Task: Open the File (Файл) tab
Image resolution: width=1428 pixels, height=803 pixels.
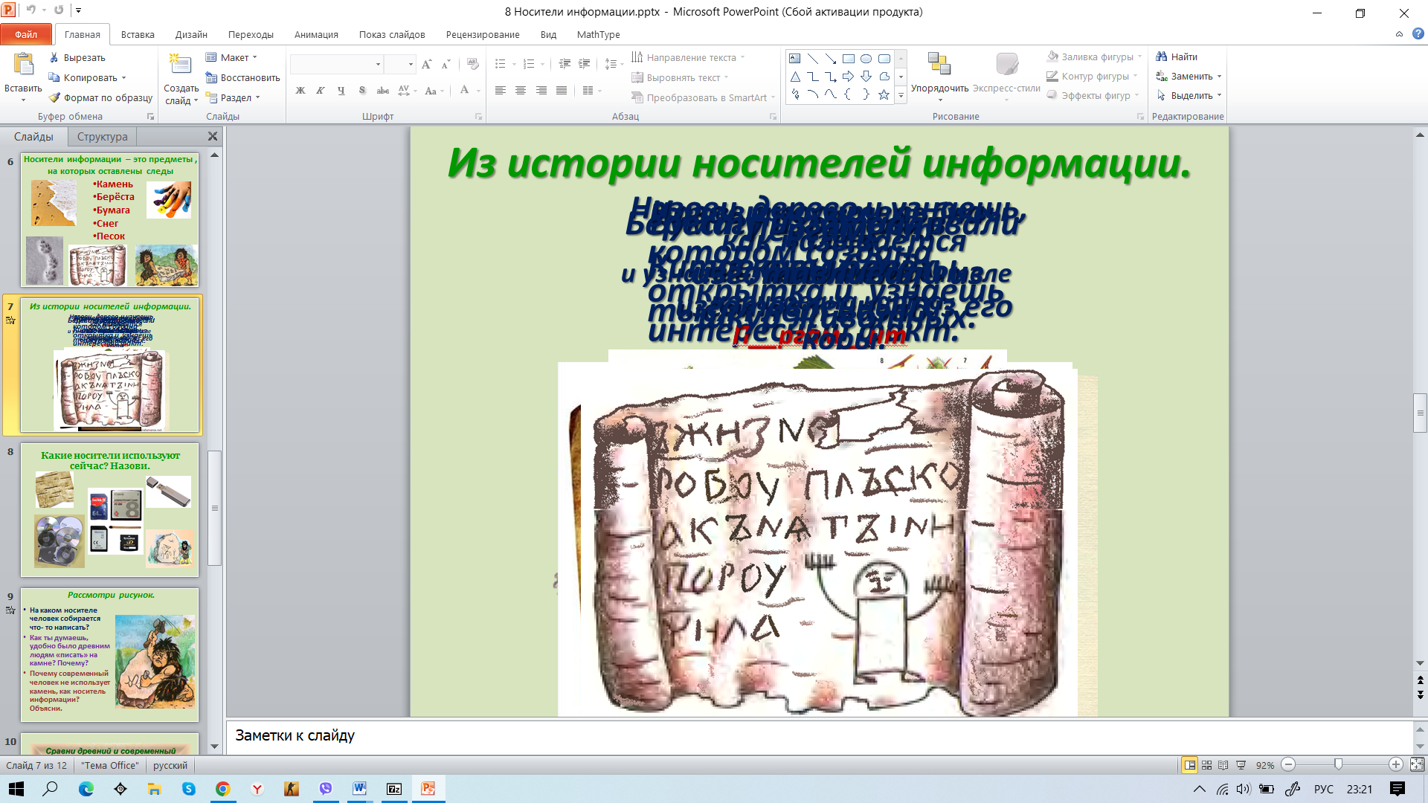Action: [x=26, y=34]
